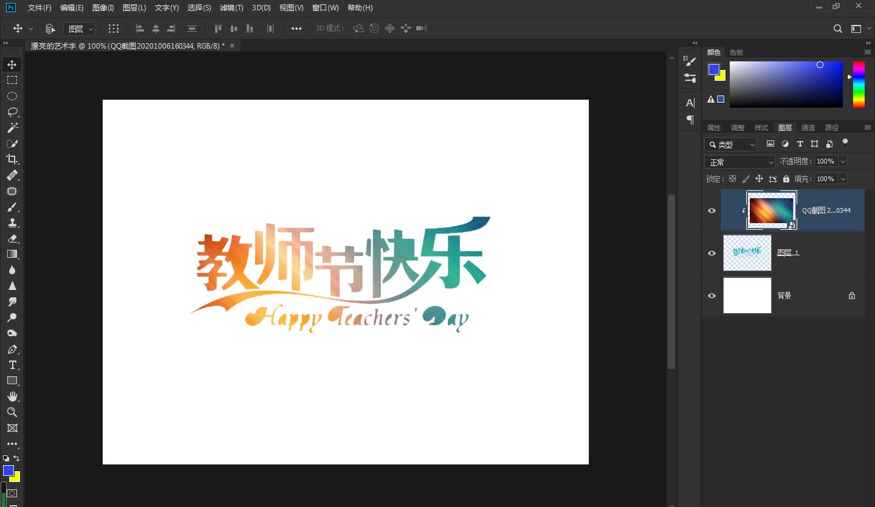Enable lock transparent pixels
Viewport: 875px width, 507px height.
click(733, 178)
